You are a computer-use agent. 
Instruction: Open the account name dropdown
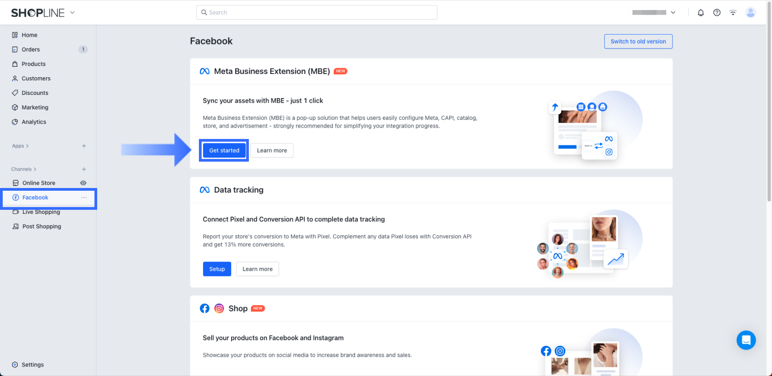(x=653, y=13)
